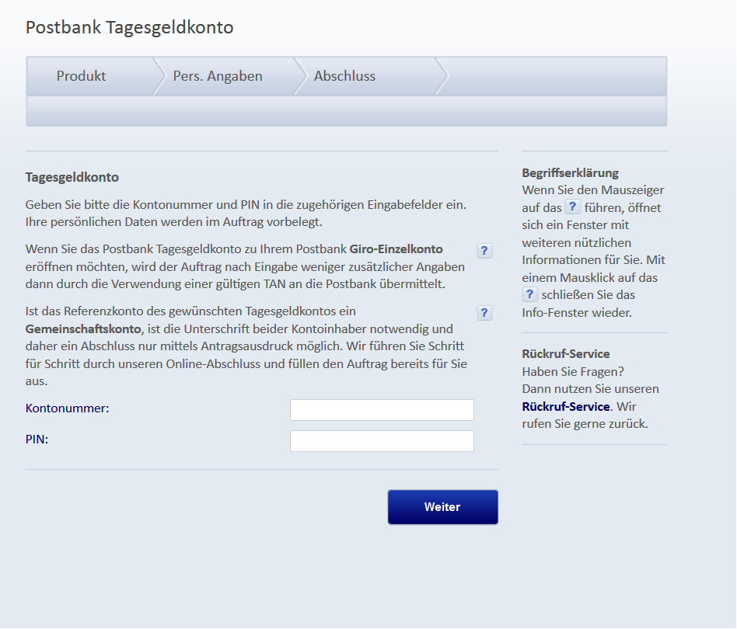737x629 pixels.
Task: Click the help icon beside Gemeinschaftskonto paragraph
Action: pos(484,313)
